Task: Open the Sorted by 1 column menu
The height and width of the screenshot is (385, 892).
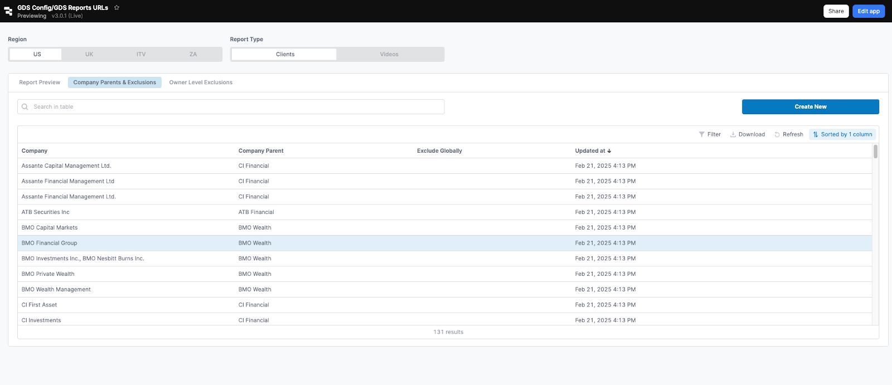Action: click(842, 134)
